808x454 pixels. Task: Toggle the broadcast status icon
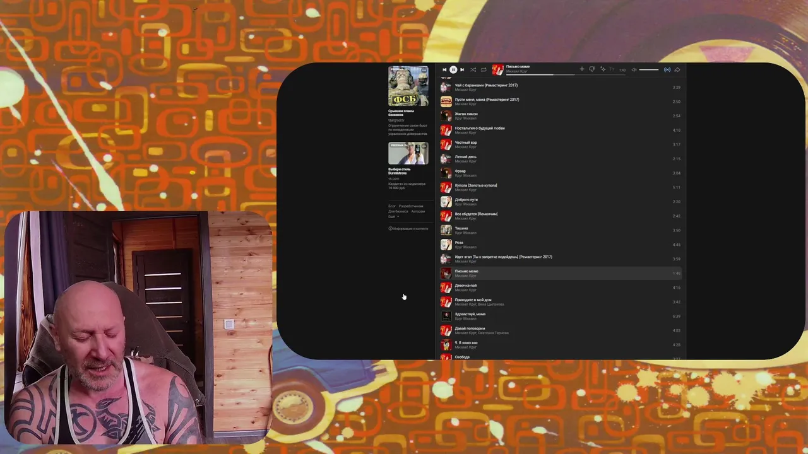tap(667, 69)
